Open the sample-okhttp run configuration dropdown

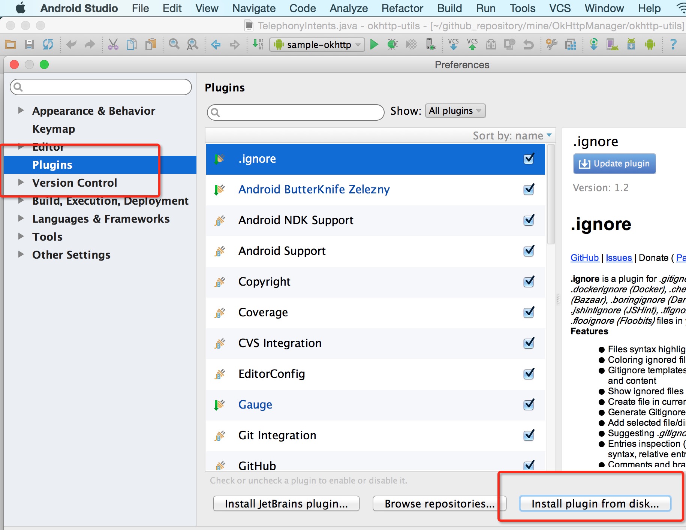coord(317,45)
